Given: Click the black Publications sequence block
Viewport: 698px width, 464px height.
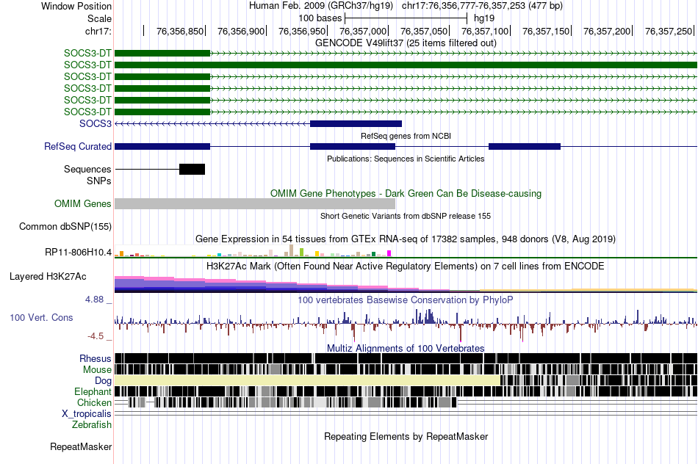Looking at the screenshot, I should pos(192,169).
